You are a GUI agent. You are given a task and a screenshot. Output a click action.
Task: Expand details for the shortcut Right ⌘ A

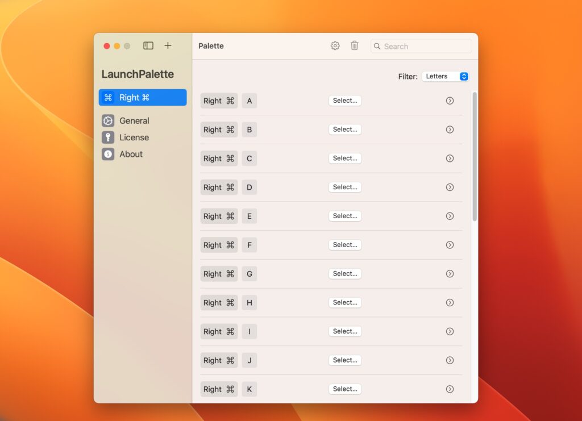[450, 101]
